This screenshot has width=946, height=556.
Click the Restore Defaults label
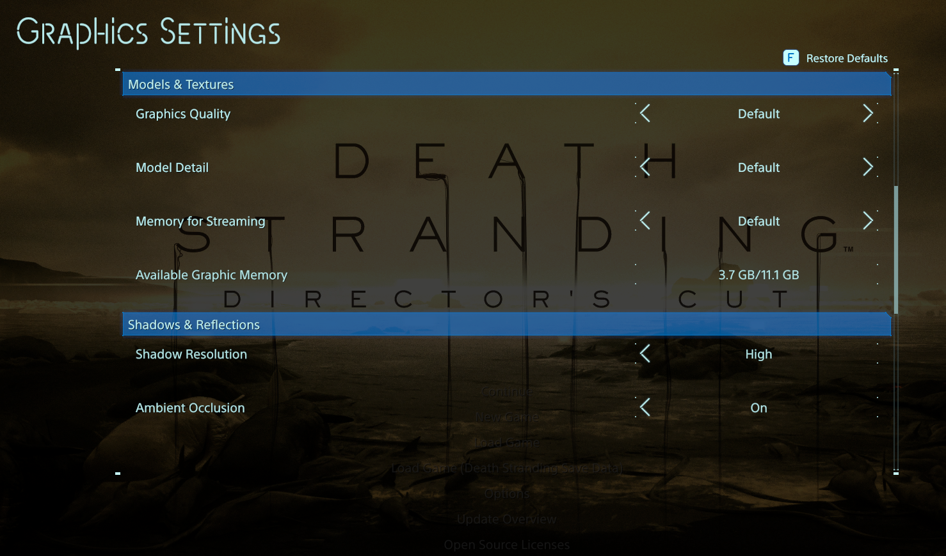click(x=847, y=58)
